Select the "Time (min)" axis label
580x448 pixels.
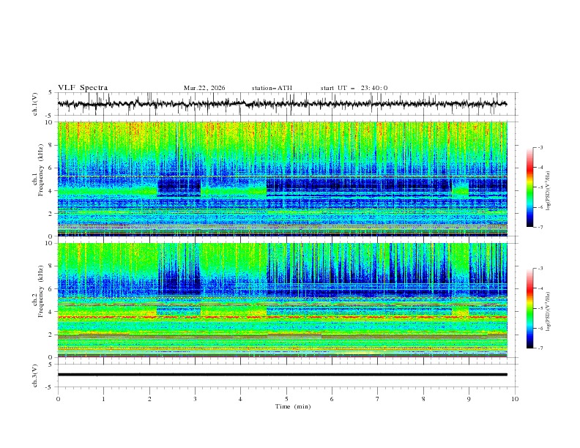(x=293, y=406)
